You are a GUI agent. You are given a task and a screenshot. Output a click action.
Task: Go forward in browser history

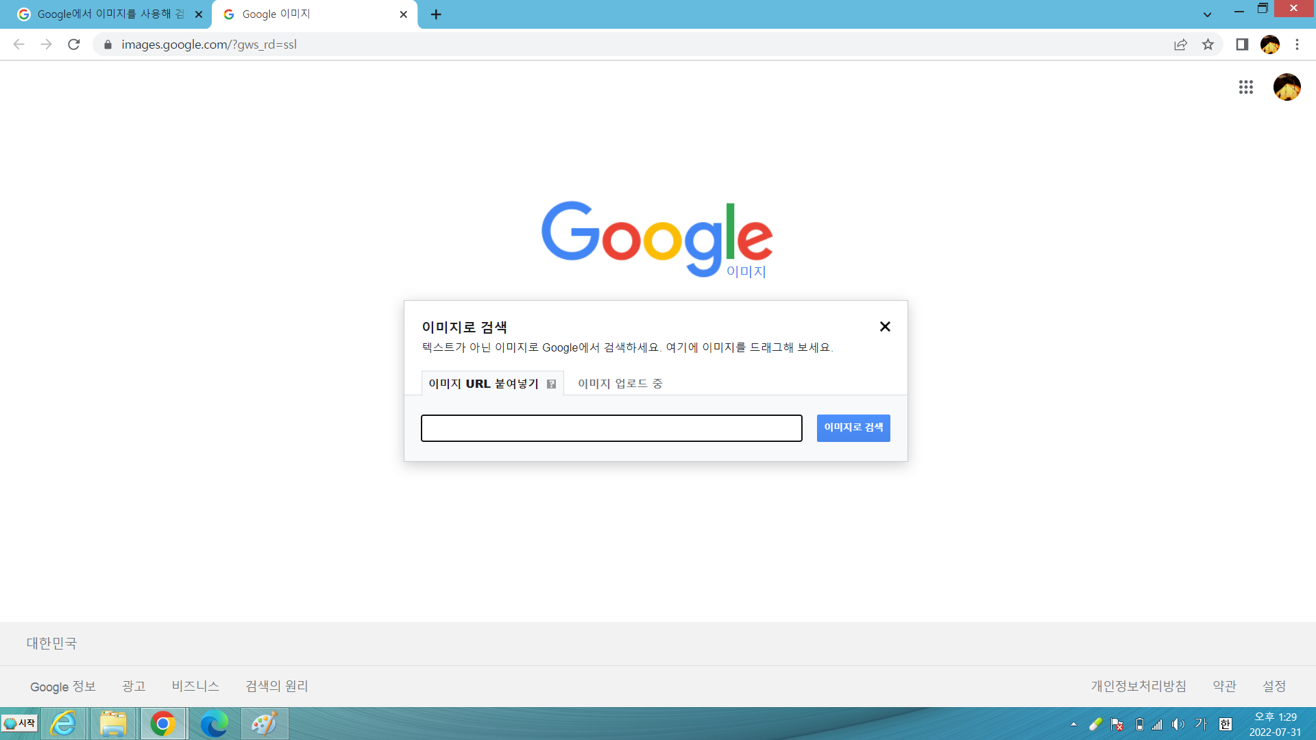click(46, 45)
